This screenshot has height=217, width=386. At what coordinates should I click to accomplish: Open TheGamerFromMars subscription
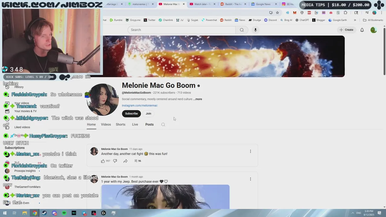pyautogui.click(x=27, y=187)
